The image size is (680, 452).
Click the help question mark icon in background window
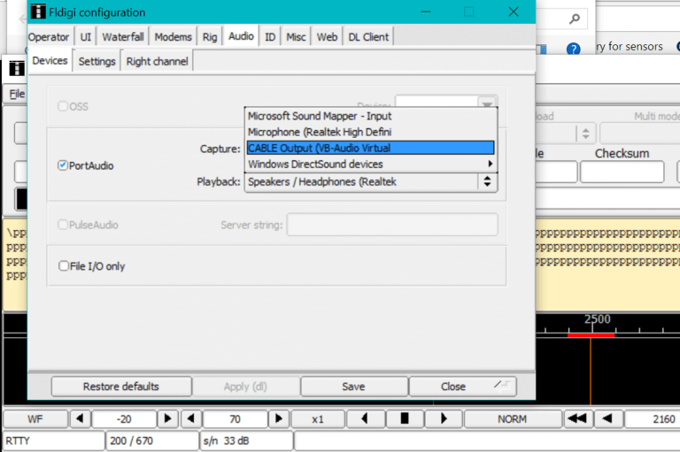[x=574, y=49]
